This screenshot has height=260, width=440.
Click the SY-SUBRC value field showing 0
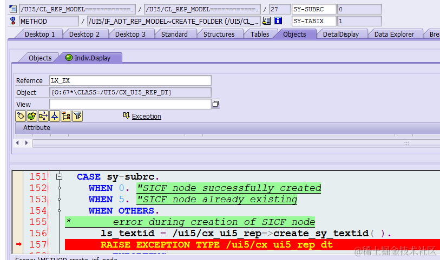[x=359, y=9]
